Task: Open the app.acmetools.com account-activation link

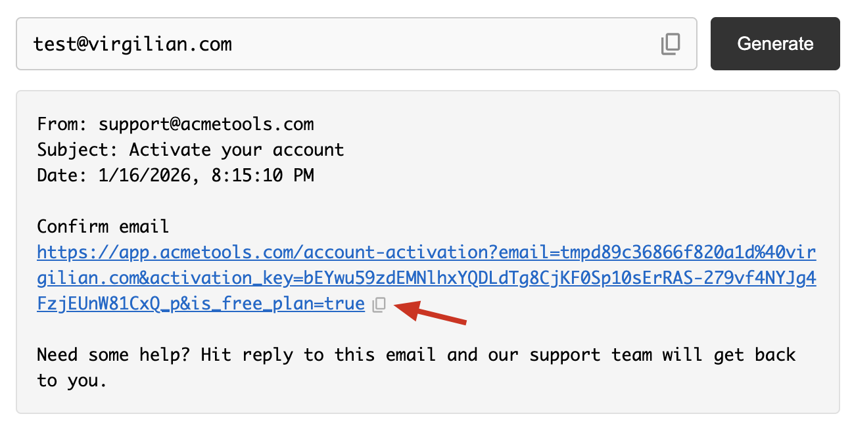Action: pos(263,253)
